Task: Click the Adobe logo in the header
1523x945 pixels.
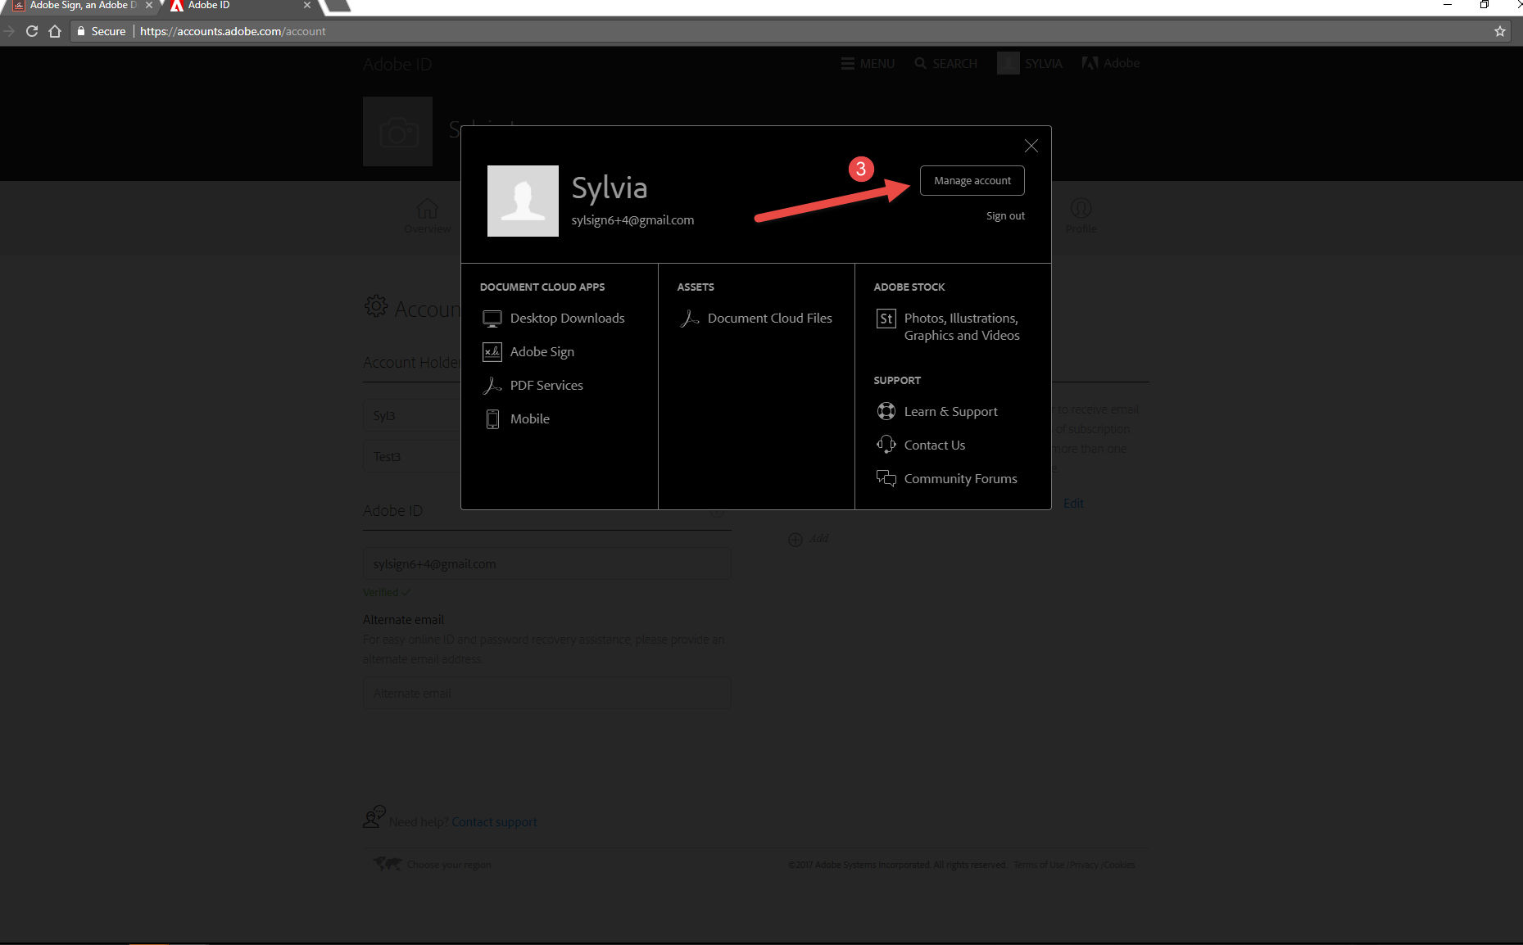Action: [1111, 63]
